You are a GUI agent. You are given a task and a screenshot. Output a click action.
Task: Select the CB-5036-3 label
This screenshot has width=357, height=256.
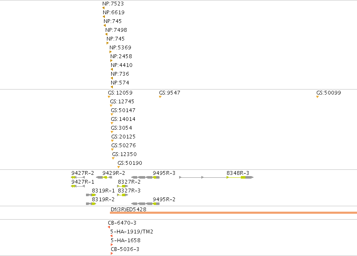pos(125,249)
